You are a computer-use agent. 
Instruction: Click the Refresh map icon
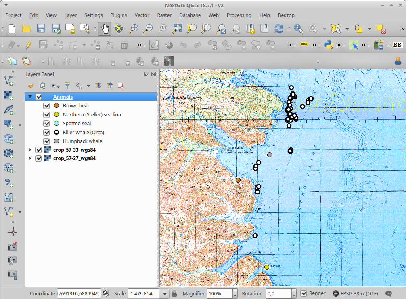(278, 29)
